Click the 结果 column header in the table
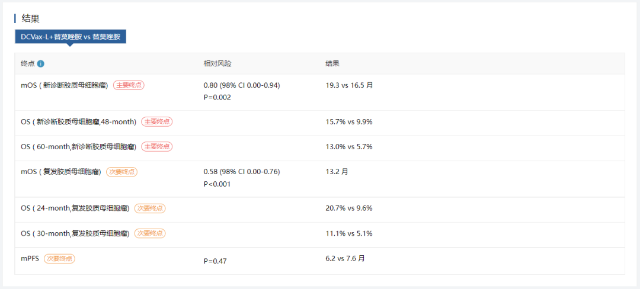 (332, 63)
